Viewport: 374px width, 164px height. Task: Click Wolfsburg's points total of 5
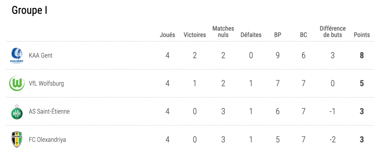(362, 83)
